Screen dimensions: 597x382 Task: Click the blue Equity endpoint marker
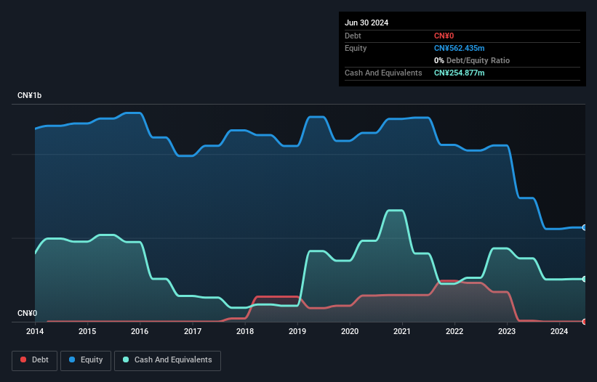coord(585,227)
